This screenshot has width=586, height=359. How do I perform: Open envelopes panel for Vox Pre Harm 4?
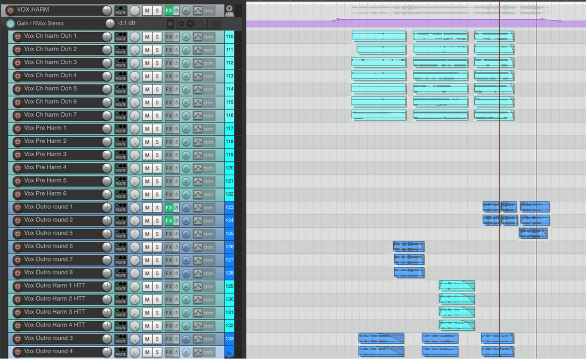pos(198,168)
